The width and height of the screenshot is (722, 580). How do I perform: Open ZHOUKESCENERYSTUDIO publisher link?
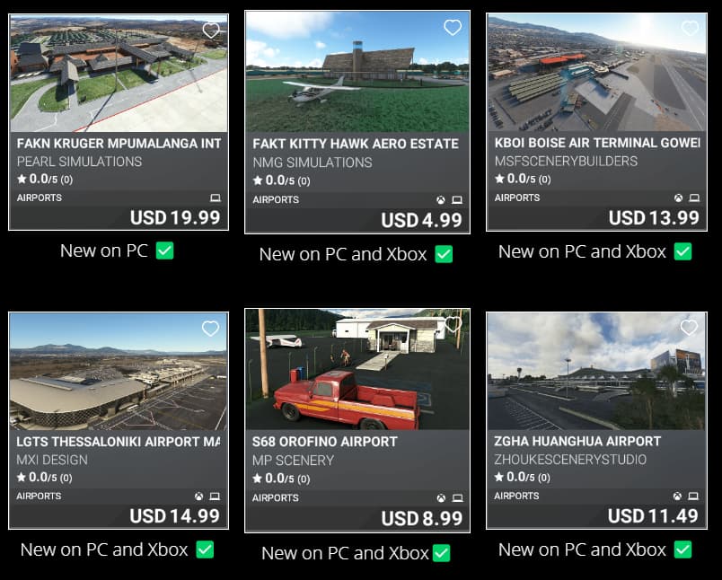[570, 460]
